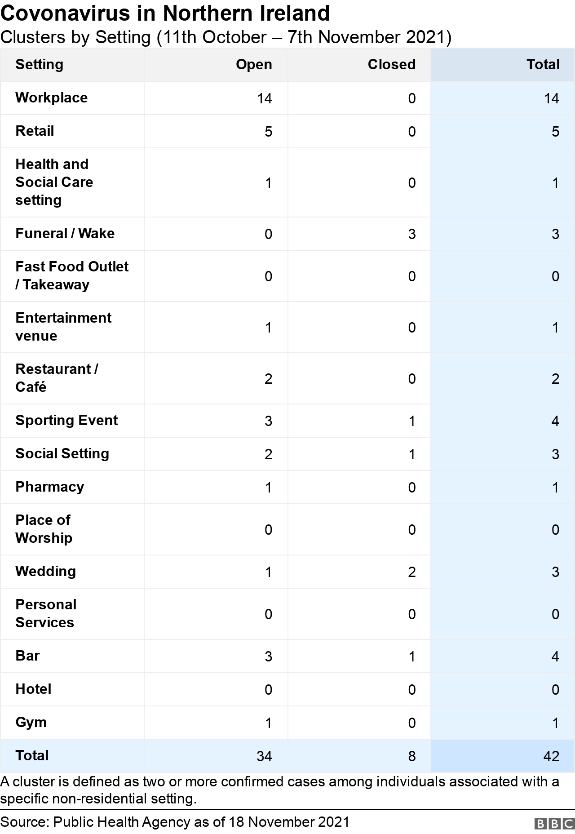This screenshot has width=575, height=834.
Task: Click the Place of Worship label
Action: tap(44, 529)
